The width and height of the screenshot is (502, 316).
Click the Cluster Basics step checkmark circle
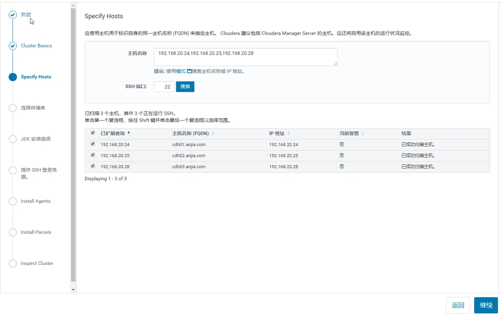point(13,46)
